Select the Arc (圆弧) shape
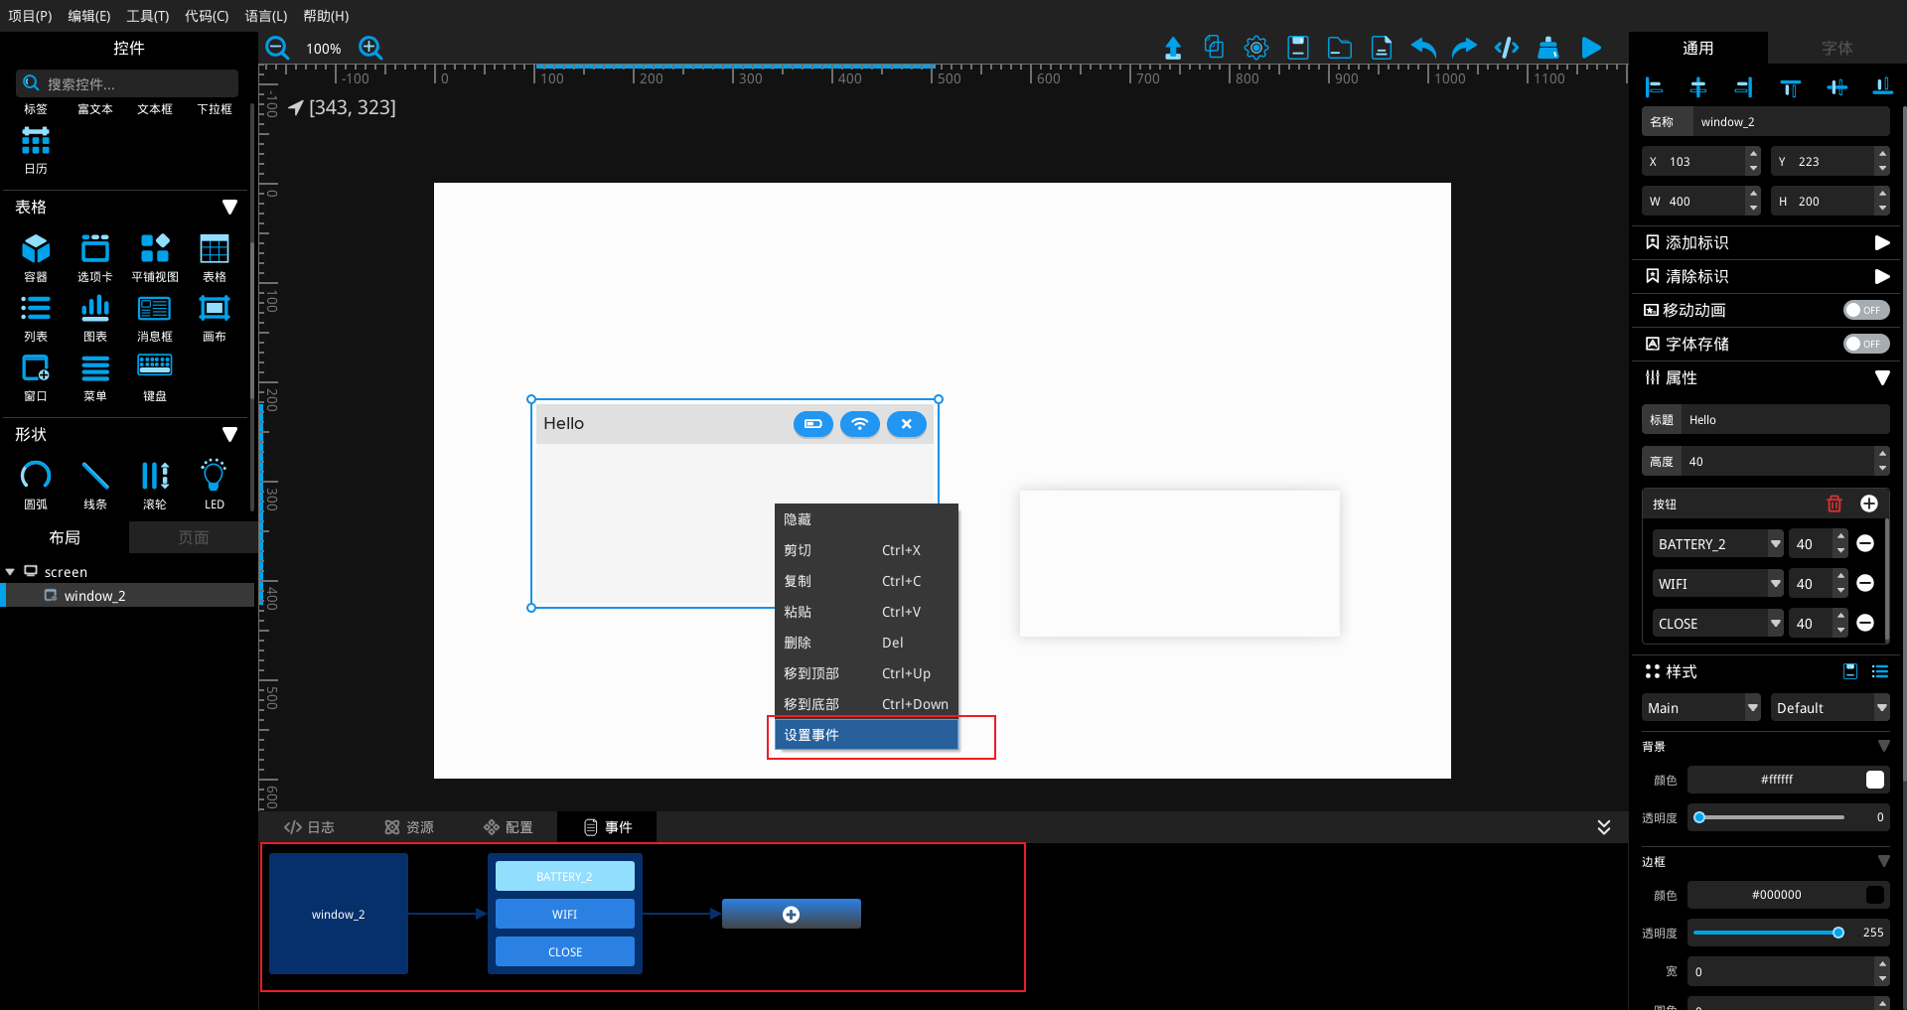The width and height of the screenshot is (1907, 1010). (36, 485)
